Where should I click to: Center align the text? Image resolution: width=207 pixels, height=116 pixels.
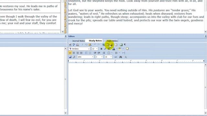[x=74, y=53]
